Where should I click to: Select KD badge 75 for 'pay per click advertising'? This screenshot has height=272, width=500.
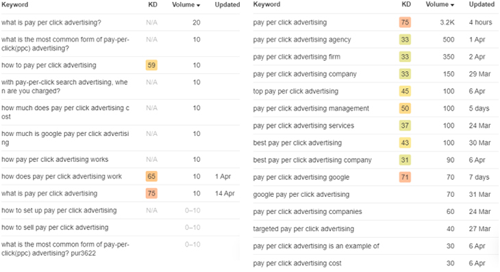[x=405, y=23]
